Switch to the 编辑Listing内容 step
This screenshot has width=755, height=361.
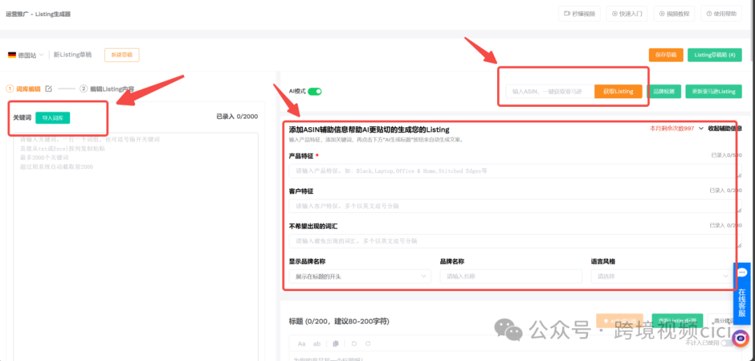(108, 89)
